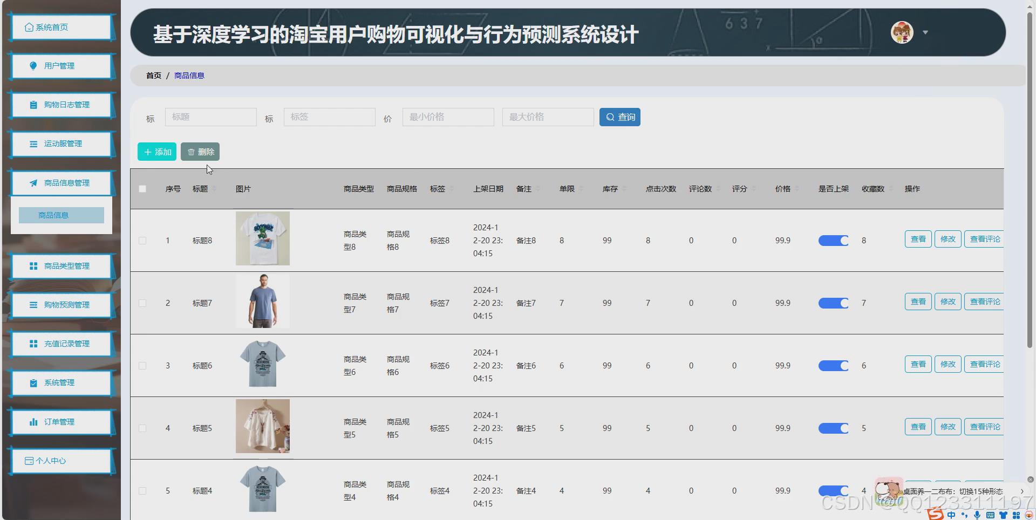Image resolution: width=1036 pixels, height=520 pixels.
Task: Sort by the 评分 column arrows
Action: tap(754, 189)
